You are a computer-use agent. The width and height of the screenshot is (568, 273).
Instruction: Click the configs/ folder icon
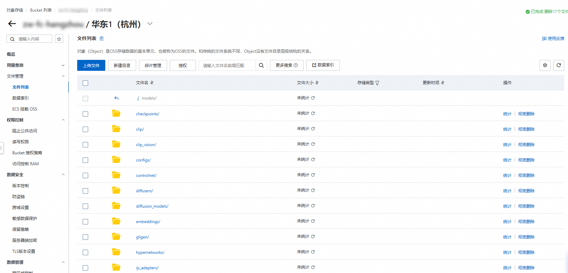[116, 160]
